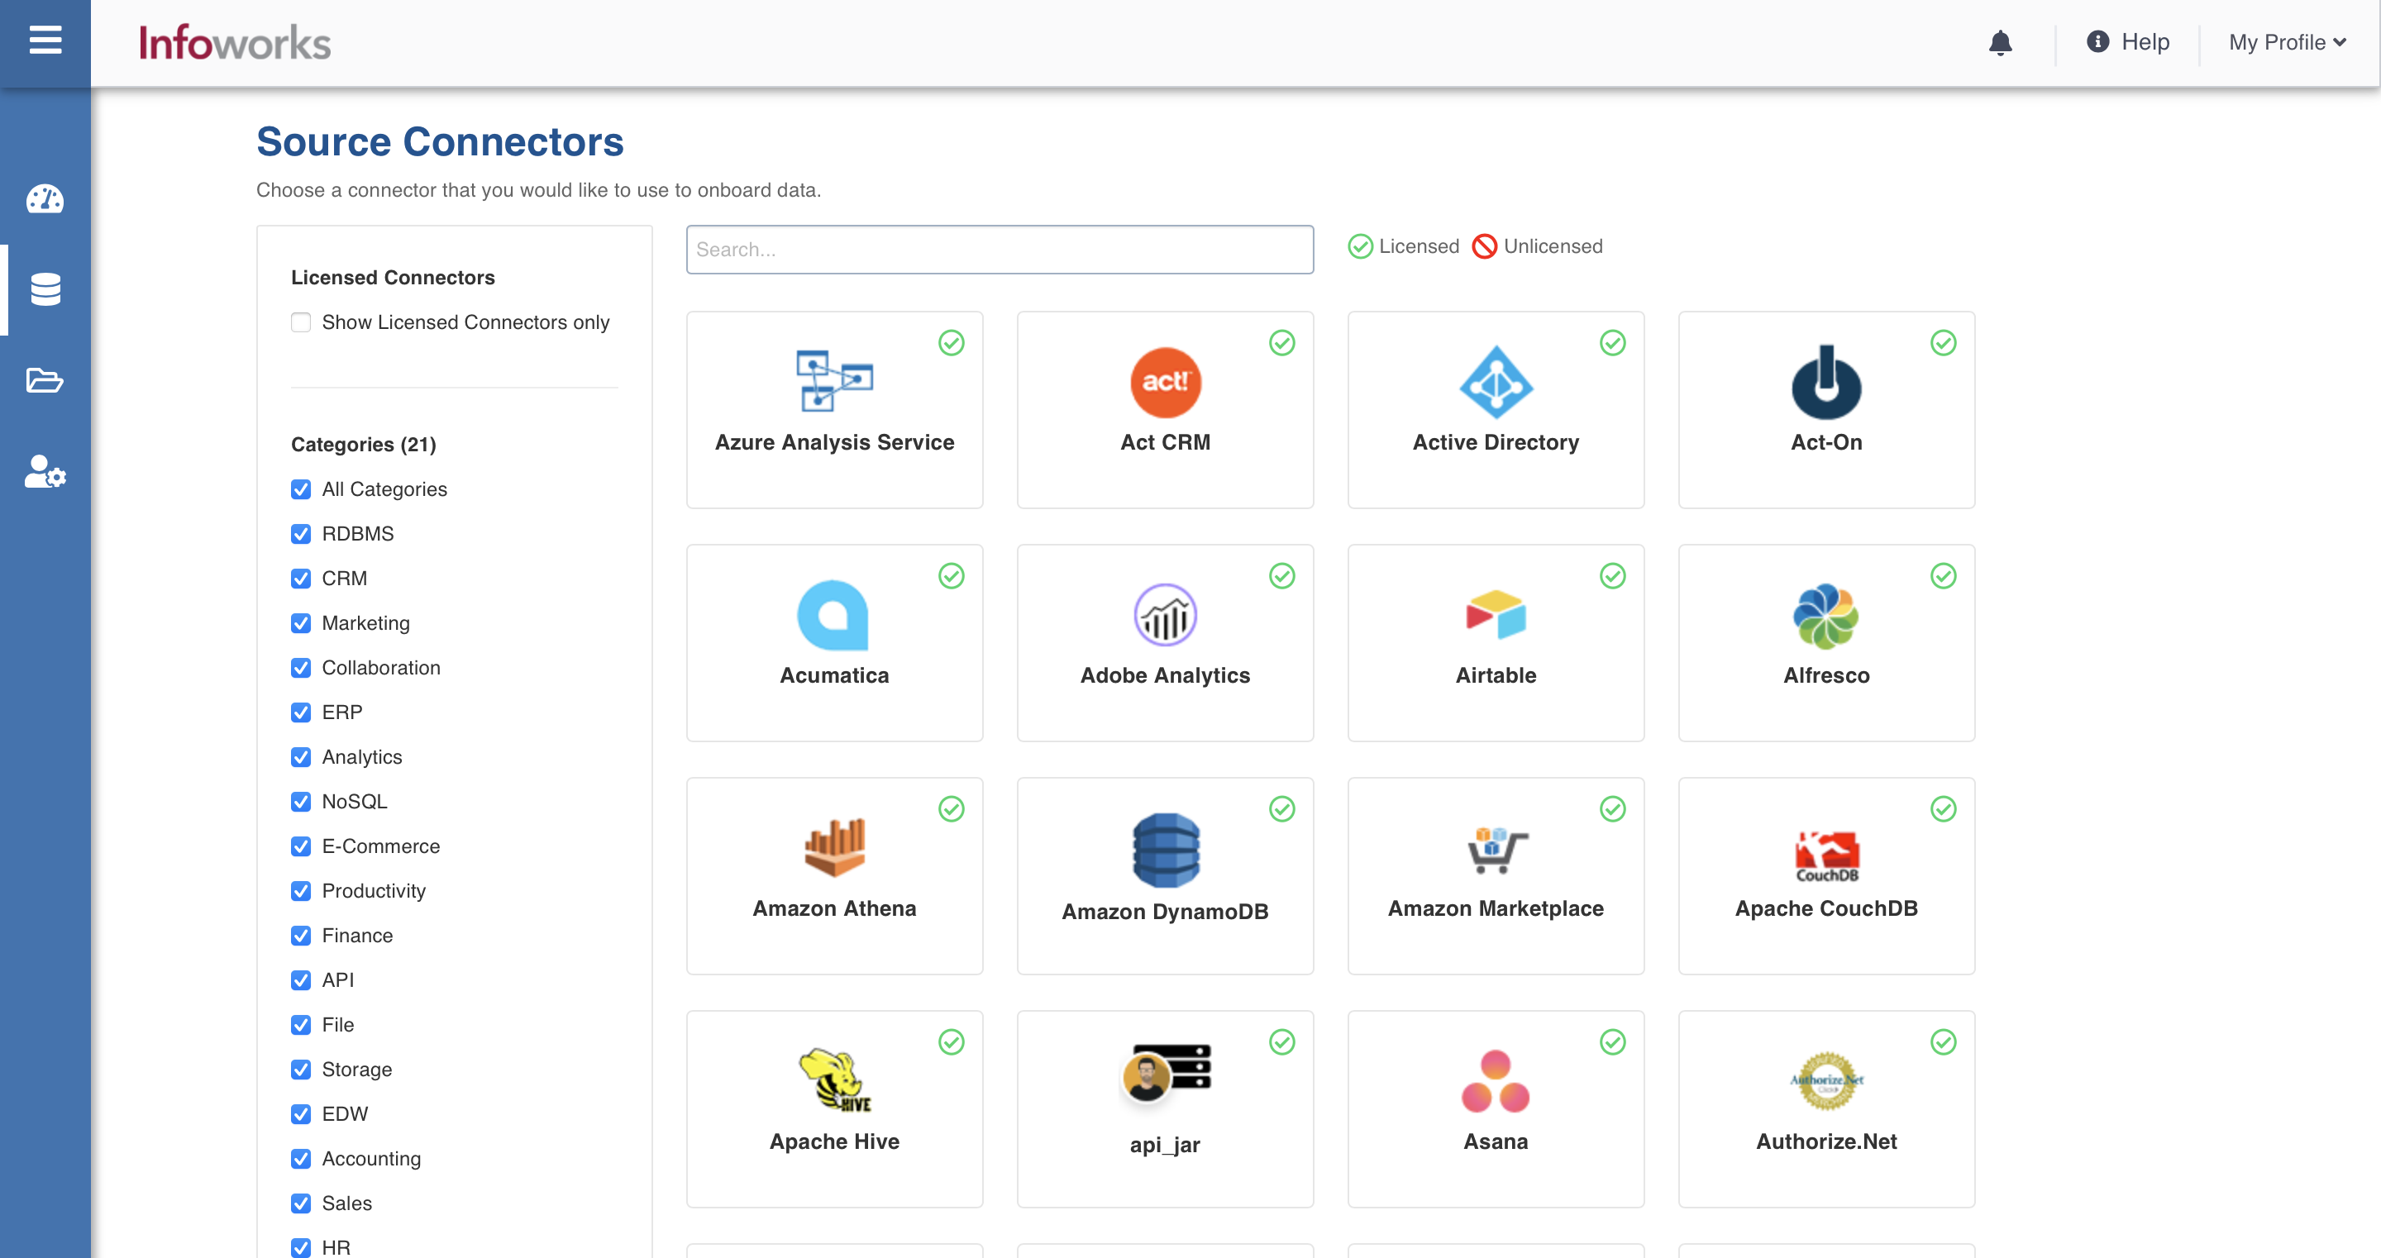Uncheck the NoSQL category
2381x1258 pixels.
tap(300, 802)
